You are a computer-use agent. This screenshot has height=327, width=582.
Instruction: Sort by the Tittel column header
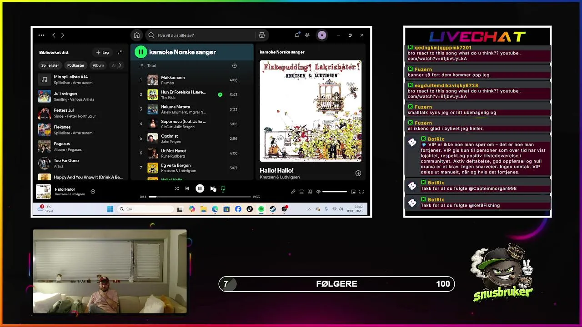click(x=151, y=66)
